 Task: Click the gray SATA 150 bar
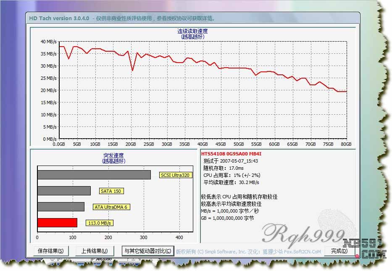pyautogui.click(x=64, y=191)
